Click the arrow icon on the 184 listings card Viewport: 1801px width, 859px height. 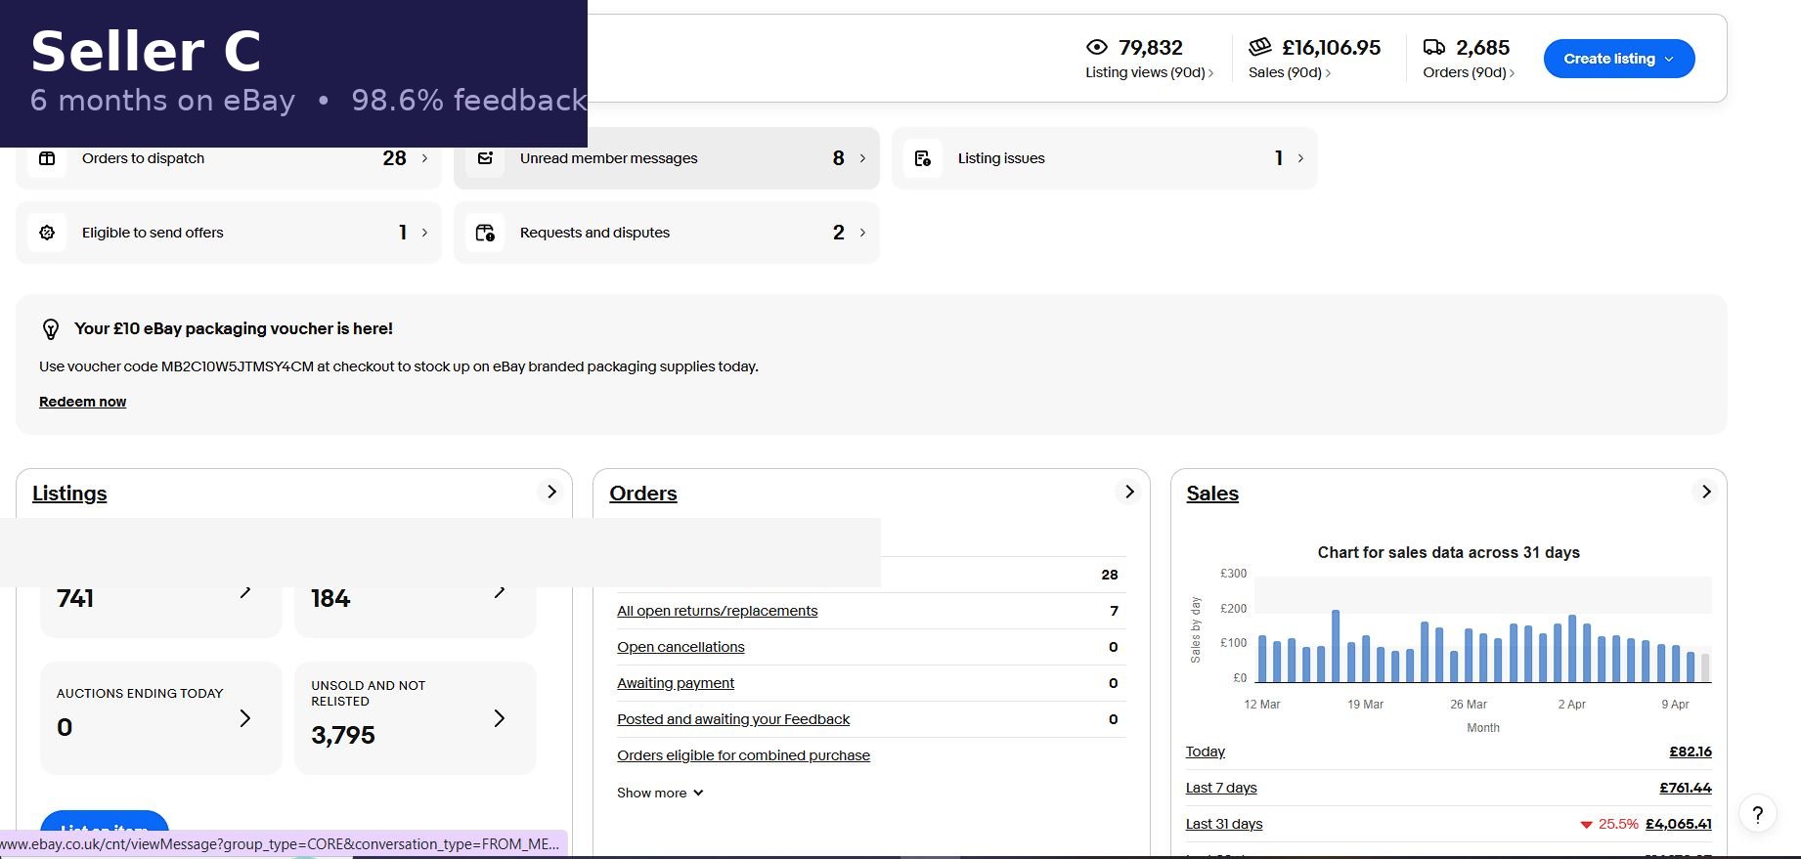coord(500,591)
